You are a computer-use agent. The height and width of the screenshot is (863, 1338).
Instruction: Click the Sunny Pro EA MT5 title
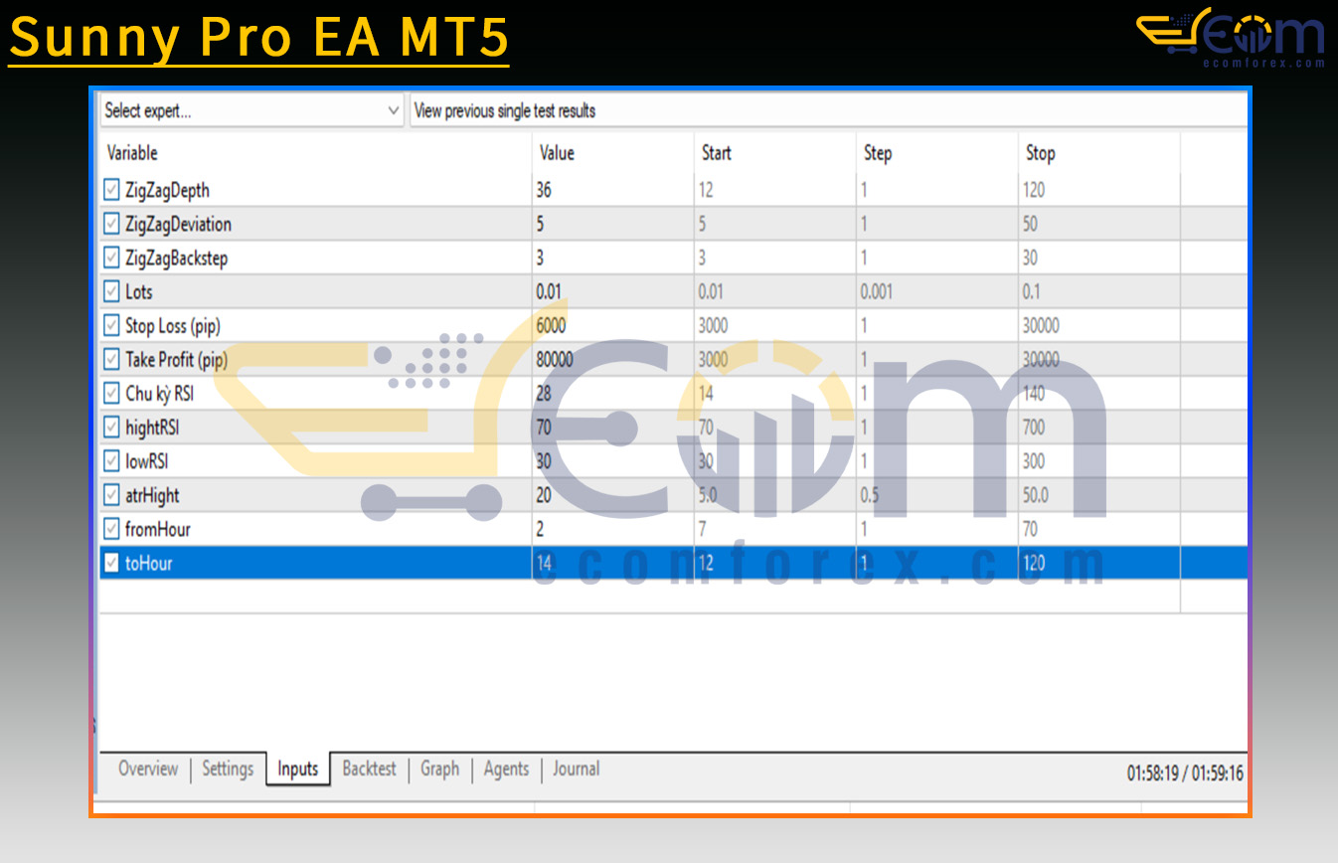coord(258,37)
